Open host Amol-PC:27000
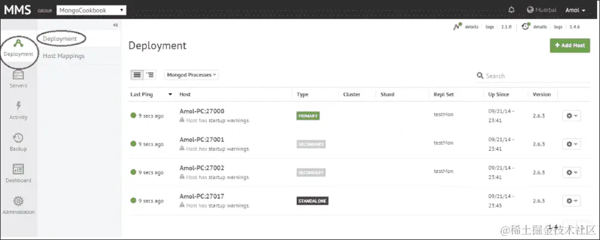This screenshot has height=240, width=600. point(202,111)
